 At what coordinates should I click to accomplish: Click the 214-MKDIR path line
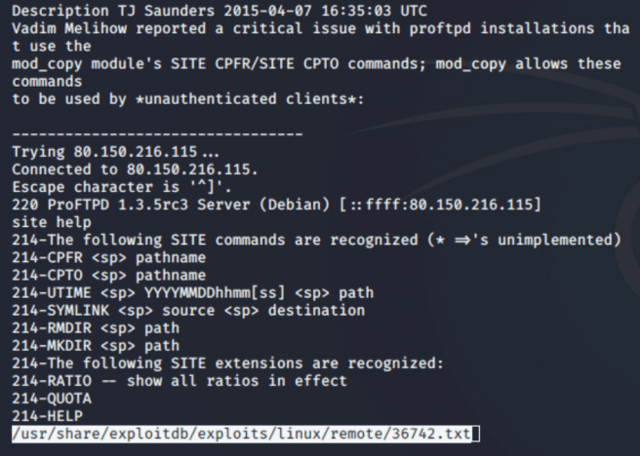click(x=96, y=344)
